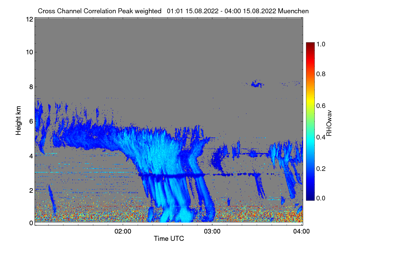Image resolution: width=398 pixels, height=265 pixels.
Task: Click the 'RHOwav' colorbar label
Action: click(329, 123)
